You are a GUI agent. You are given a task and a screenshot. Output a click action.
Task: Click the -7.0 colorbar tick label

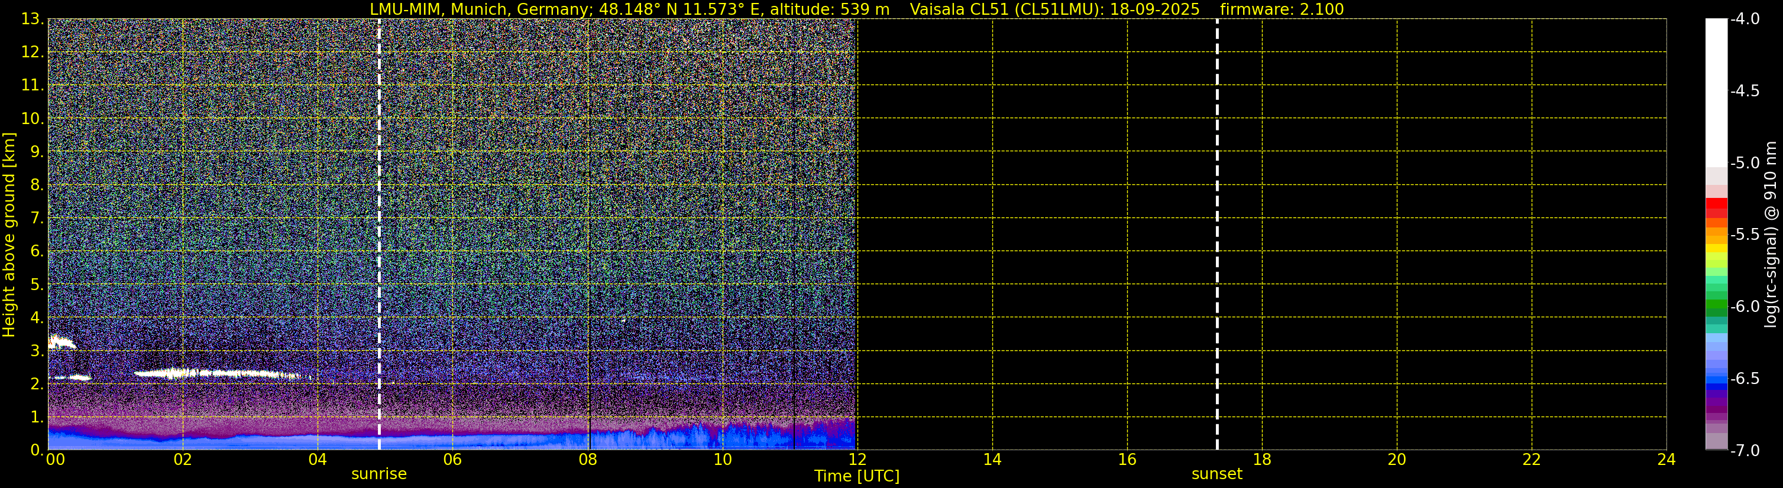[1744, 451]
